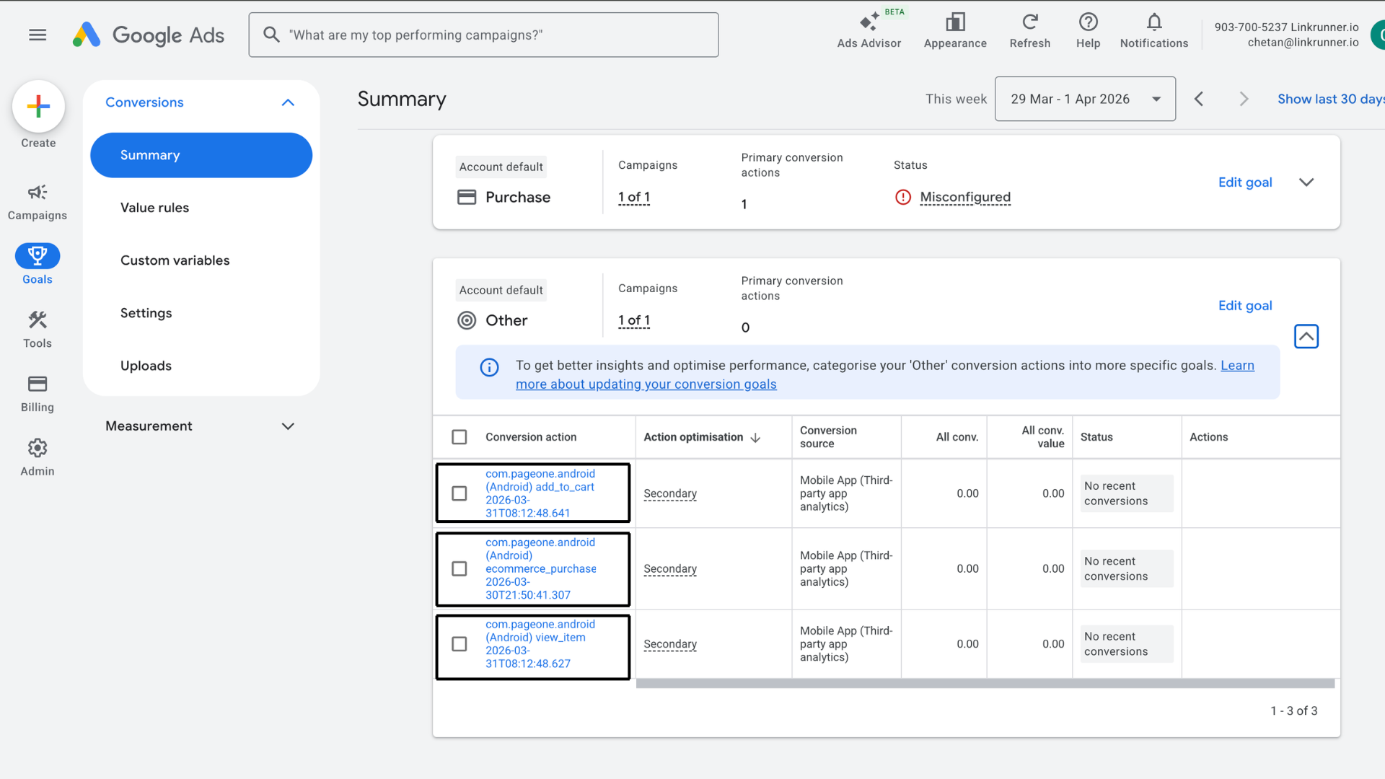Screen dimensions: 1385x779
Task: Open Tools in sidebar
Action: click(x=38, y=329)
